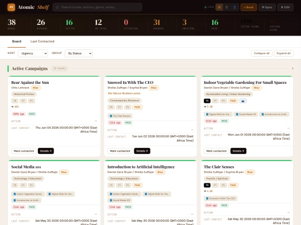Click the Historical Fiction genre tag
Image resolution: width=301 pixels, height=225 pixels.
coord(24,94)
